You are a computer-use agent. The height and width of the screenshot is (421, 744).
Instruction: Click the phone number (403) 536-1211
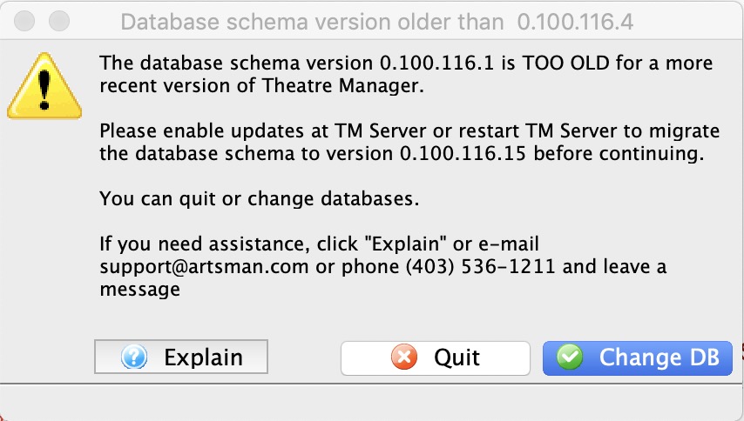pos(480,267)
